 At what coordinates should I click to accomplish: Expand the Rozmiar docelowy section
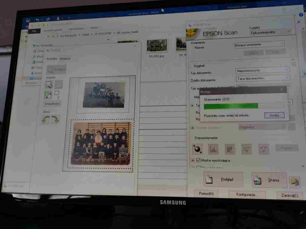click(192, 128)
